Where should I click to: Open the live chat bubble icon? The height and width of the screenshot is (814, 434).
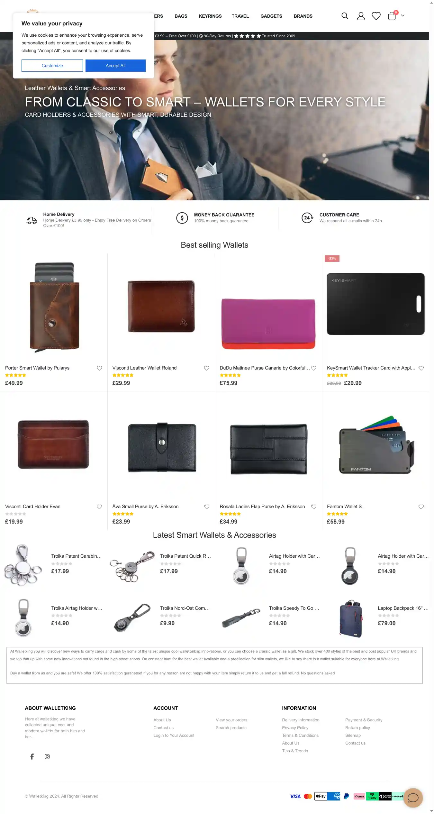pyautogui.click(x=413, y=798)
